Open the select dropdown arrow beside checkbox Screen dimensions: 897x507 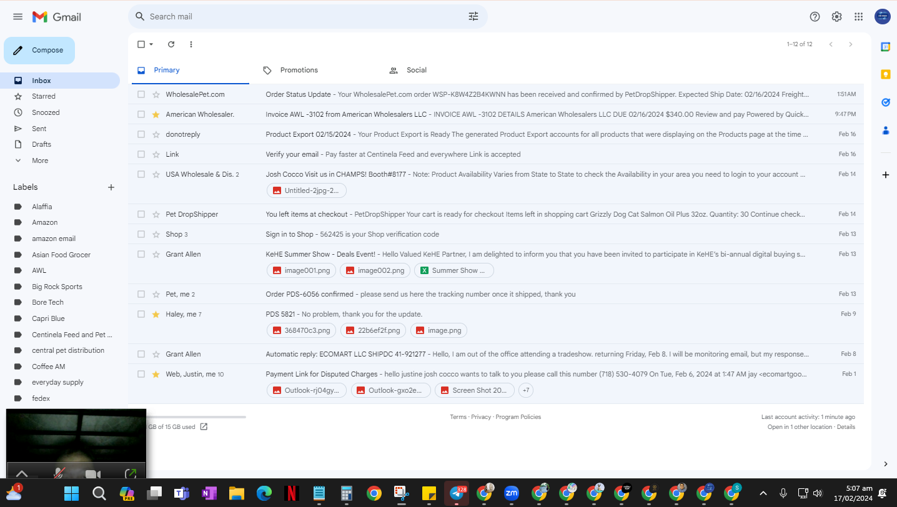(151, 44)
